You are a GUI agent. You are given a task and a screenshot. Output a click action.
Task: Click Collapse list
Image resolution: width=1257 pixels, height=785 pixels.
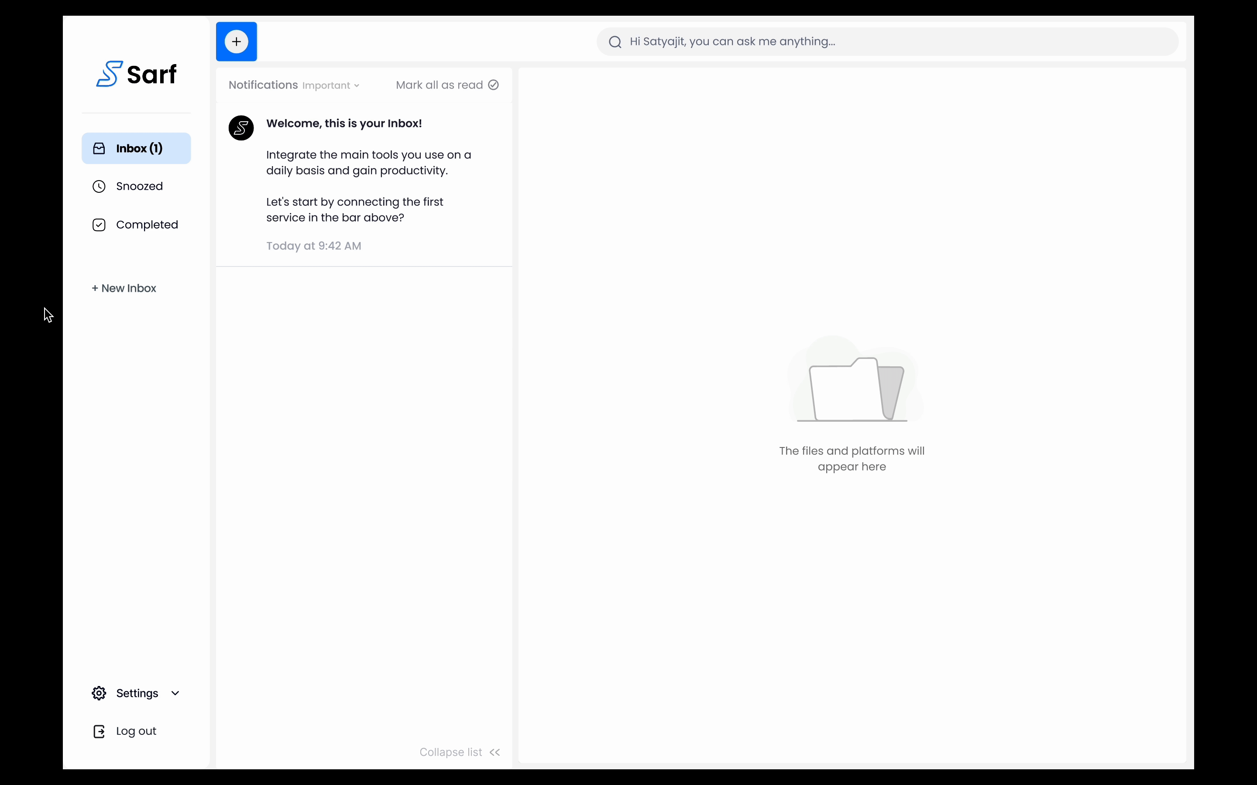pos(460,752)
